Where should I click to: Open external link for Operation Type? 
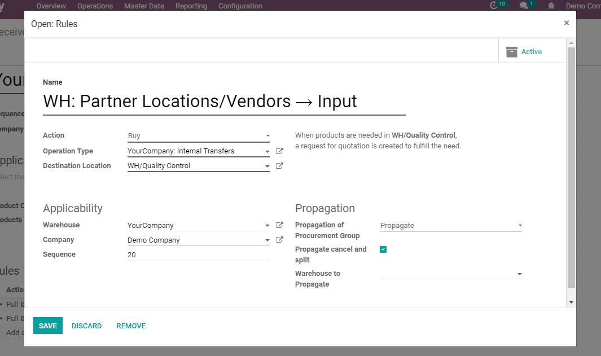279,151
